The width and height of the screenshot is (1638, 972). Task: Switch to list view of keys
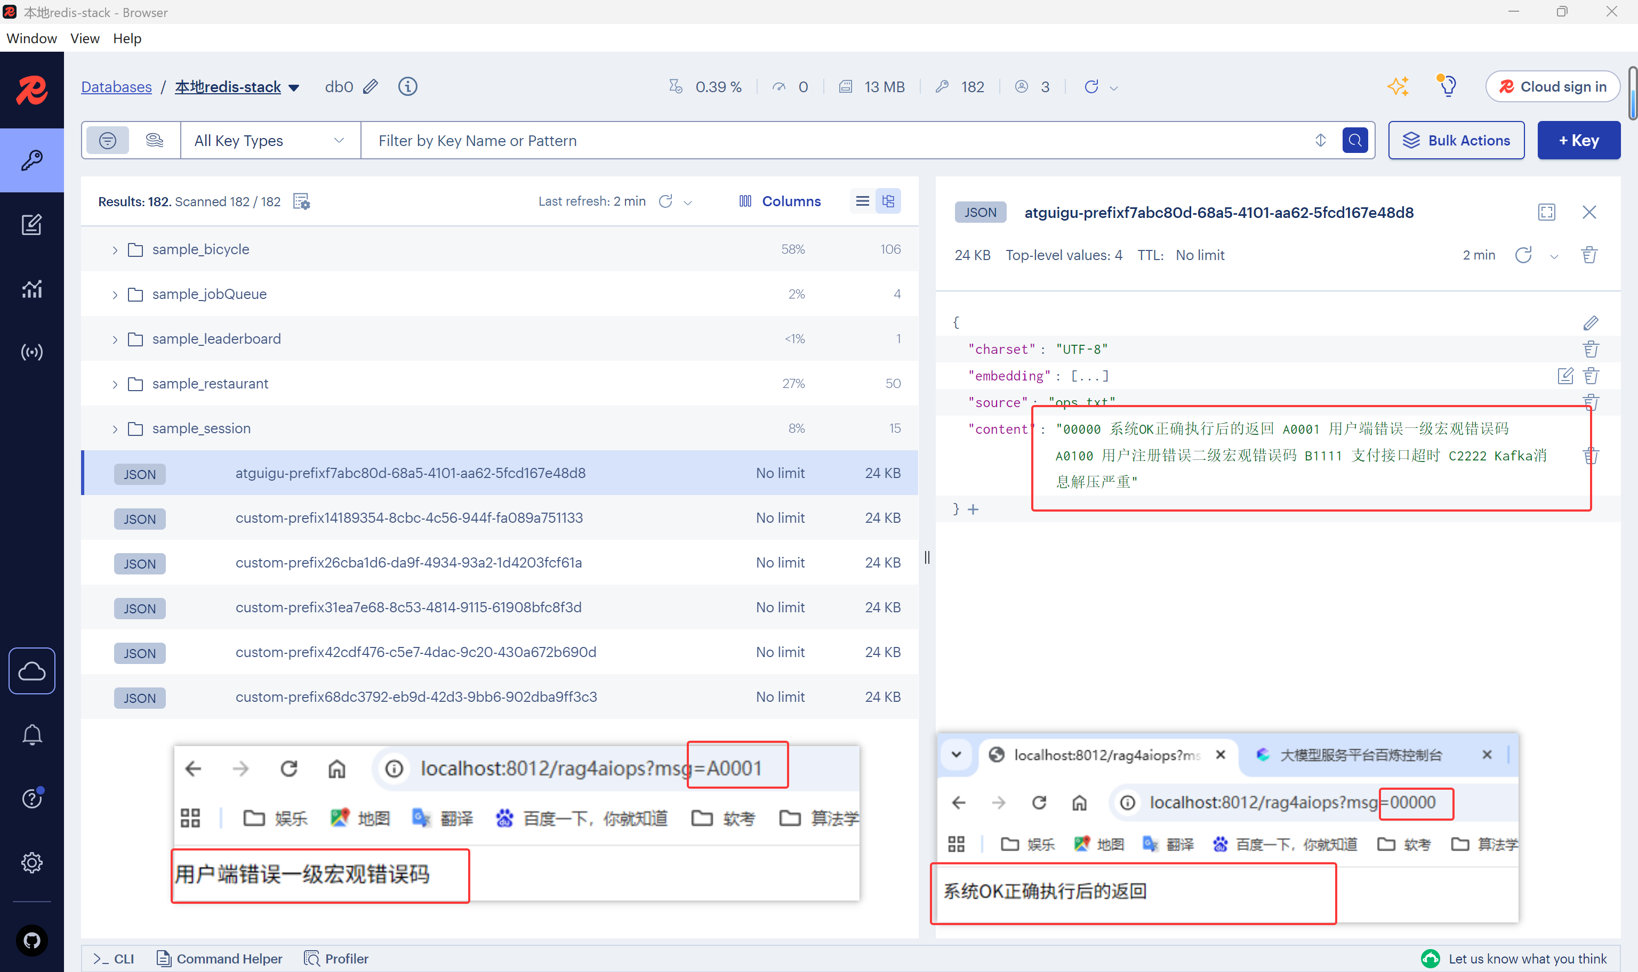point(862,201)
